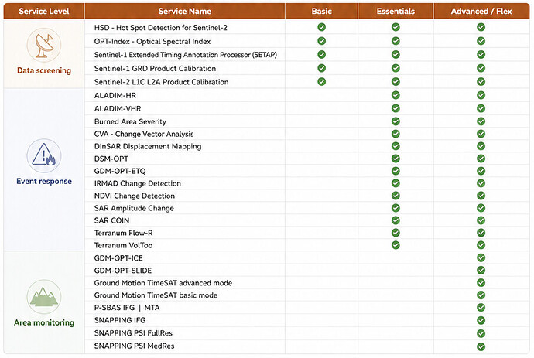Select the ALADIM-VHR service name
The image size is (534, 358).
click(x=118, y=108)
